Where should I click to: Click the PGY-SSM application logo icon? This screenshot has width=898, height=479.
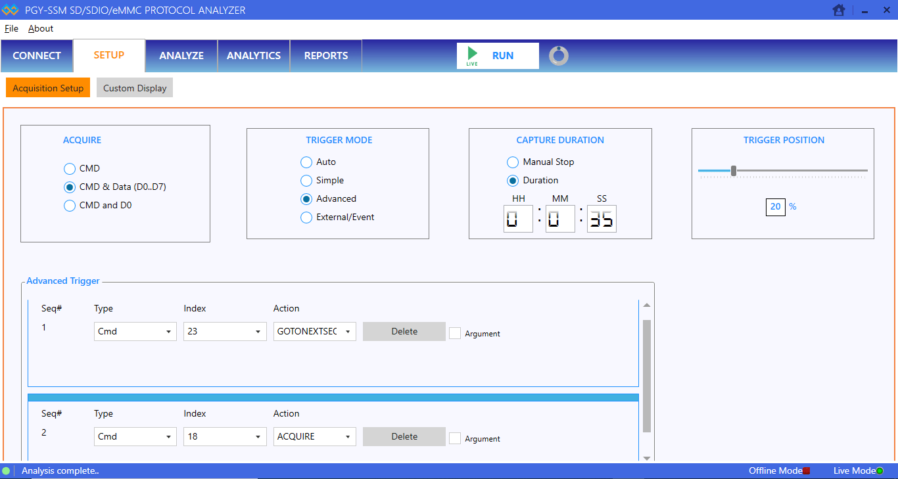tap(10, 10)
